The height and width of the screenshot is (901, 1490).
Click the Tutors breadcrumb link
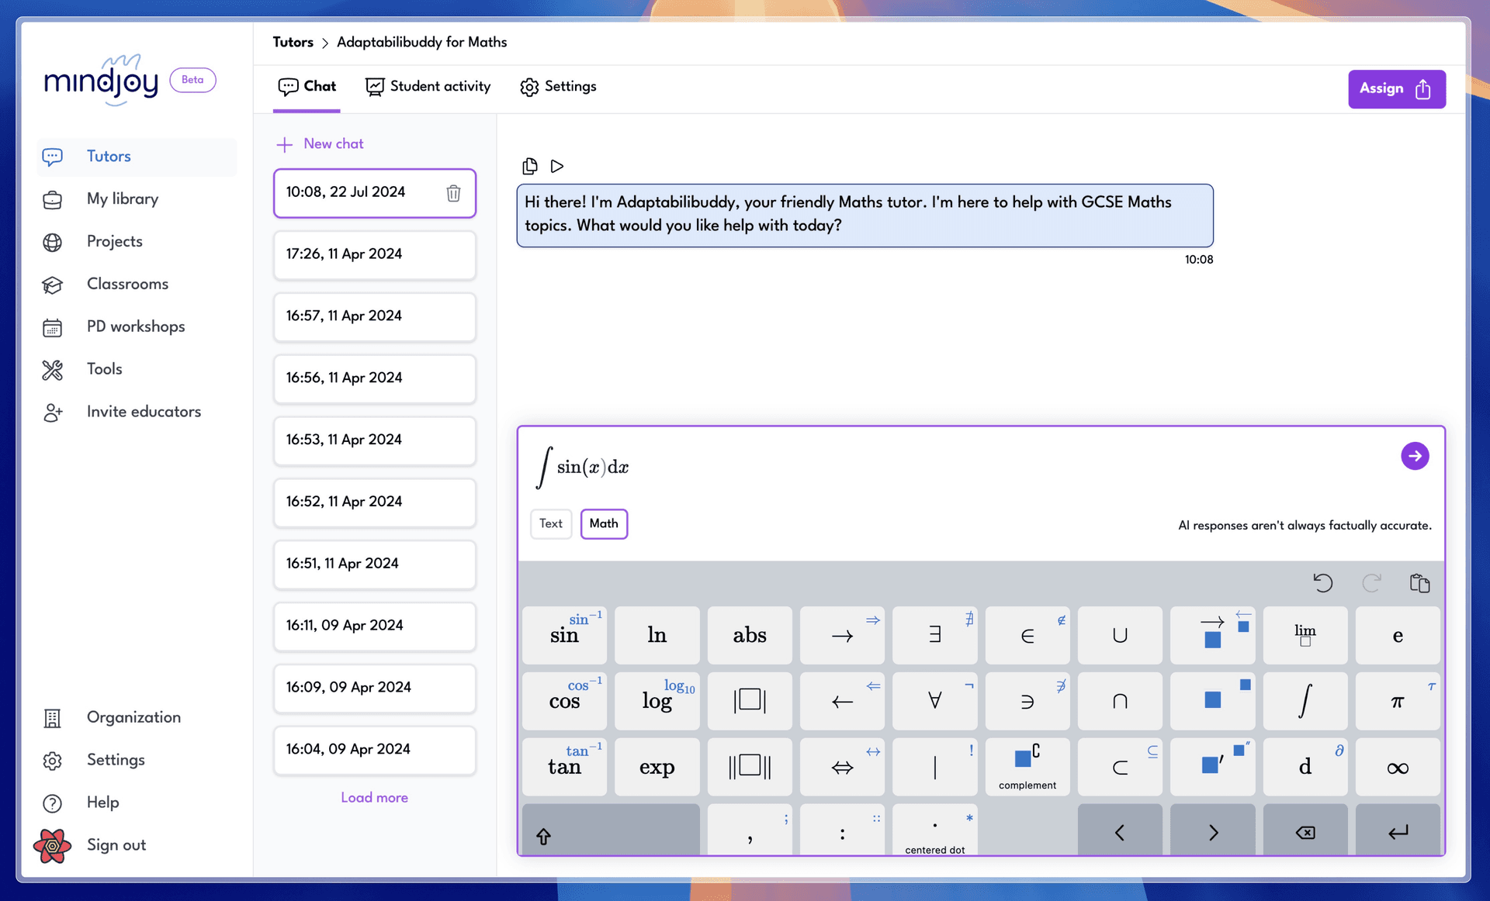click(293, 43)
